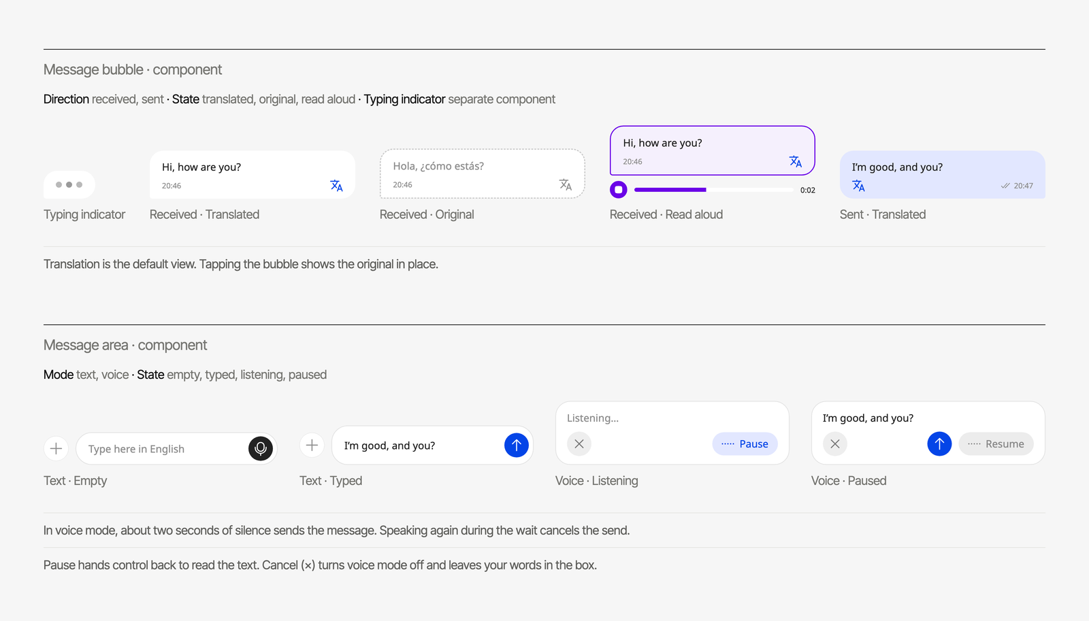1089x621 pixels.
Task: Click the Pause button
Action: (745, 444)
